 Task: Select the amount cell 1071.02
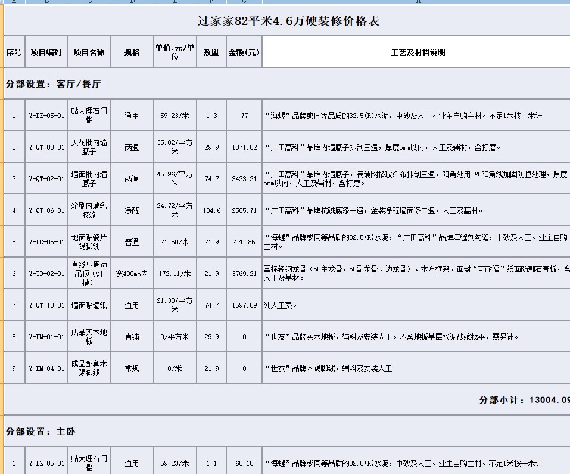[244, 147]
